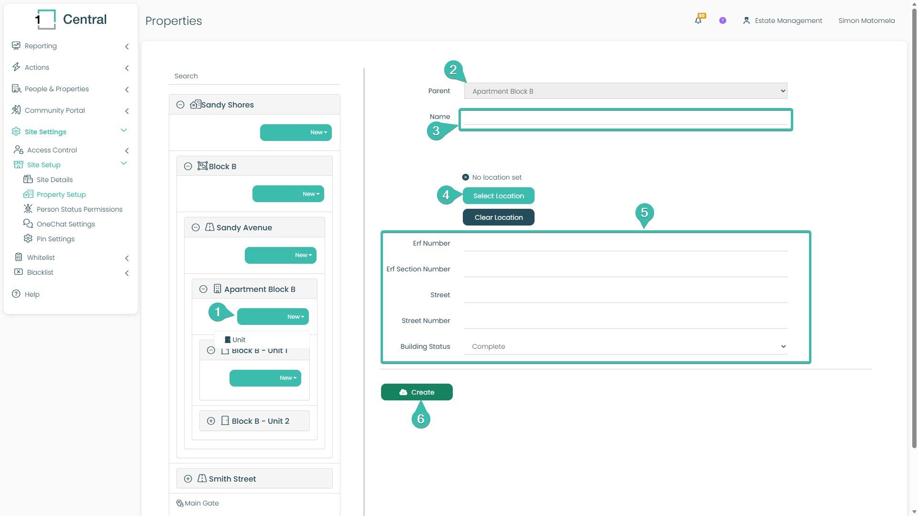Click the Actions lightning icon
Screen dimensions: 918x516
(16, 67)
